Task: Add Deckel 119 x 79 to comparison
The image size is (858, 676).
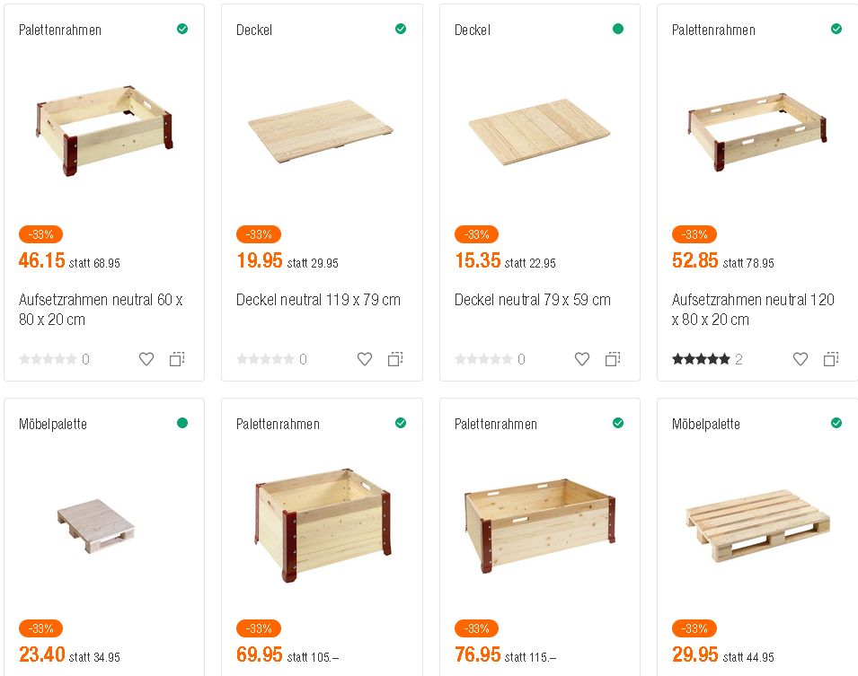Action: click(x=395, y=359)
